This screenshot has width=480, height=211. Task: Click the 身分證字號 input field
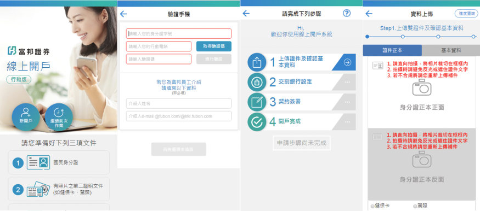click(179, 33)
